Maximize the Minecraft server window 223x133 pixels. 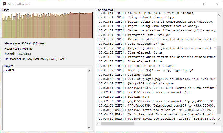pos(205,4)
